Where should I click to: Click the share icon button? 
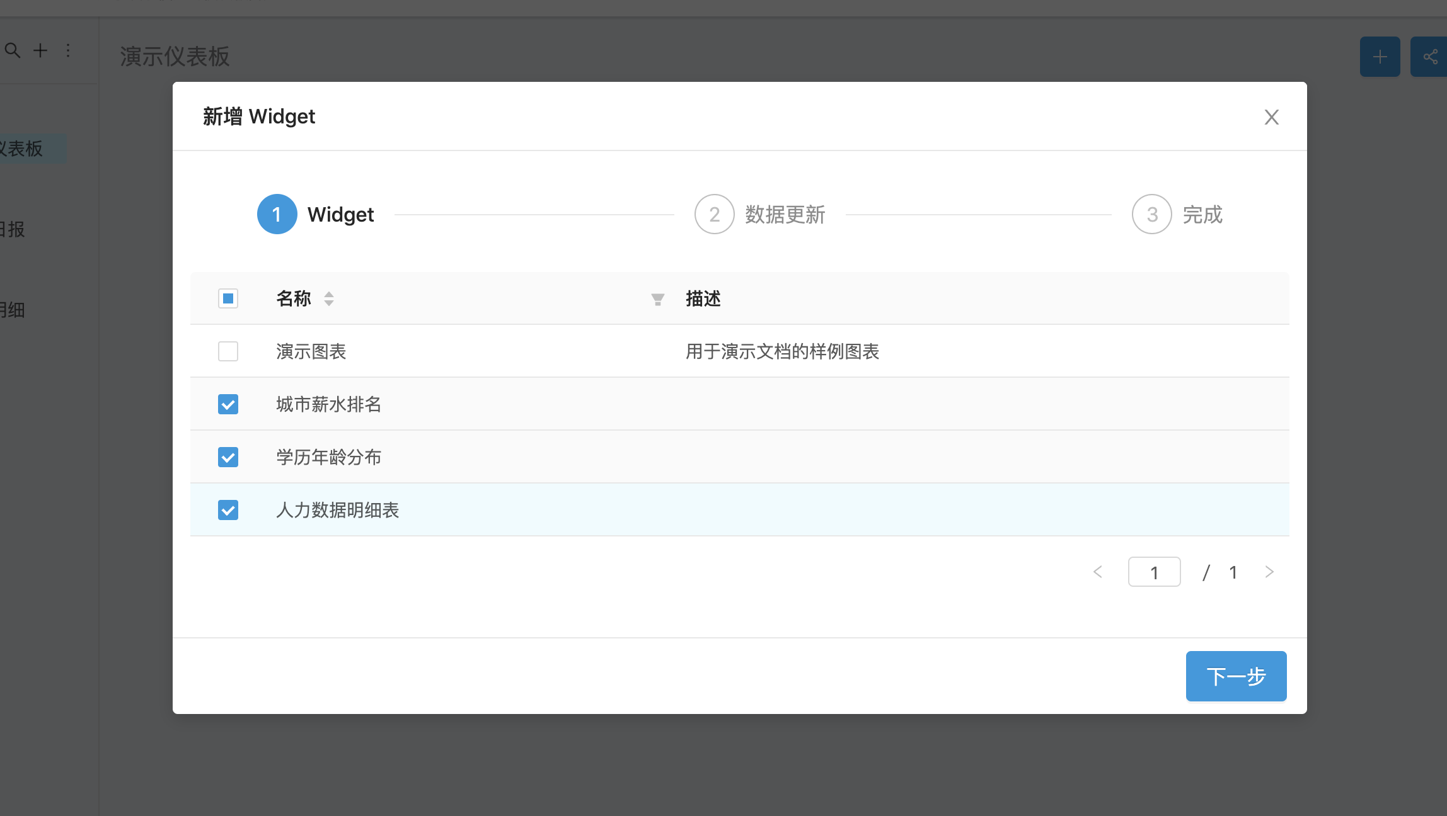pyautogui.click(x=1429, y=57)
